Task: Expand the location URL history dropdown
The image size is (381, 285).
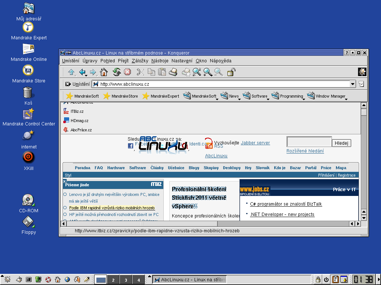Action: pyautogui.click(x=353, y=84)
